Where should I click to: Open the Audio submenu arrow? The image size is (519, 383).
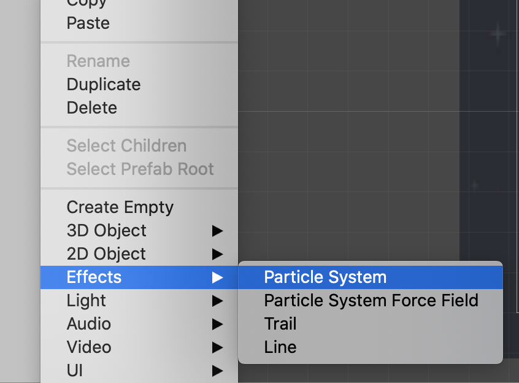click(217, 324)
